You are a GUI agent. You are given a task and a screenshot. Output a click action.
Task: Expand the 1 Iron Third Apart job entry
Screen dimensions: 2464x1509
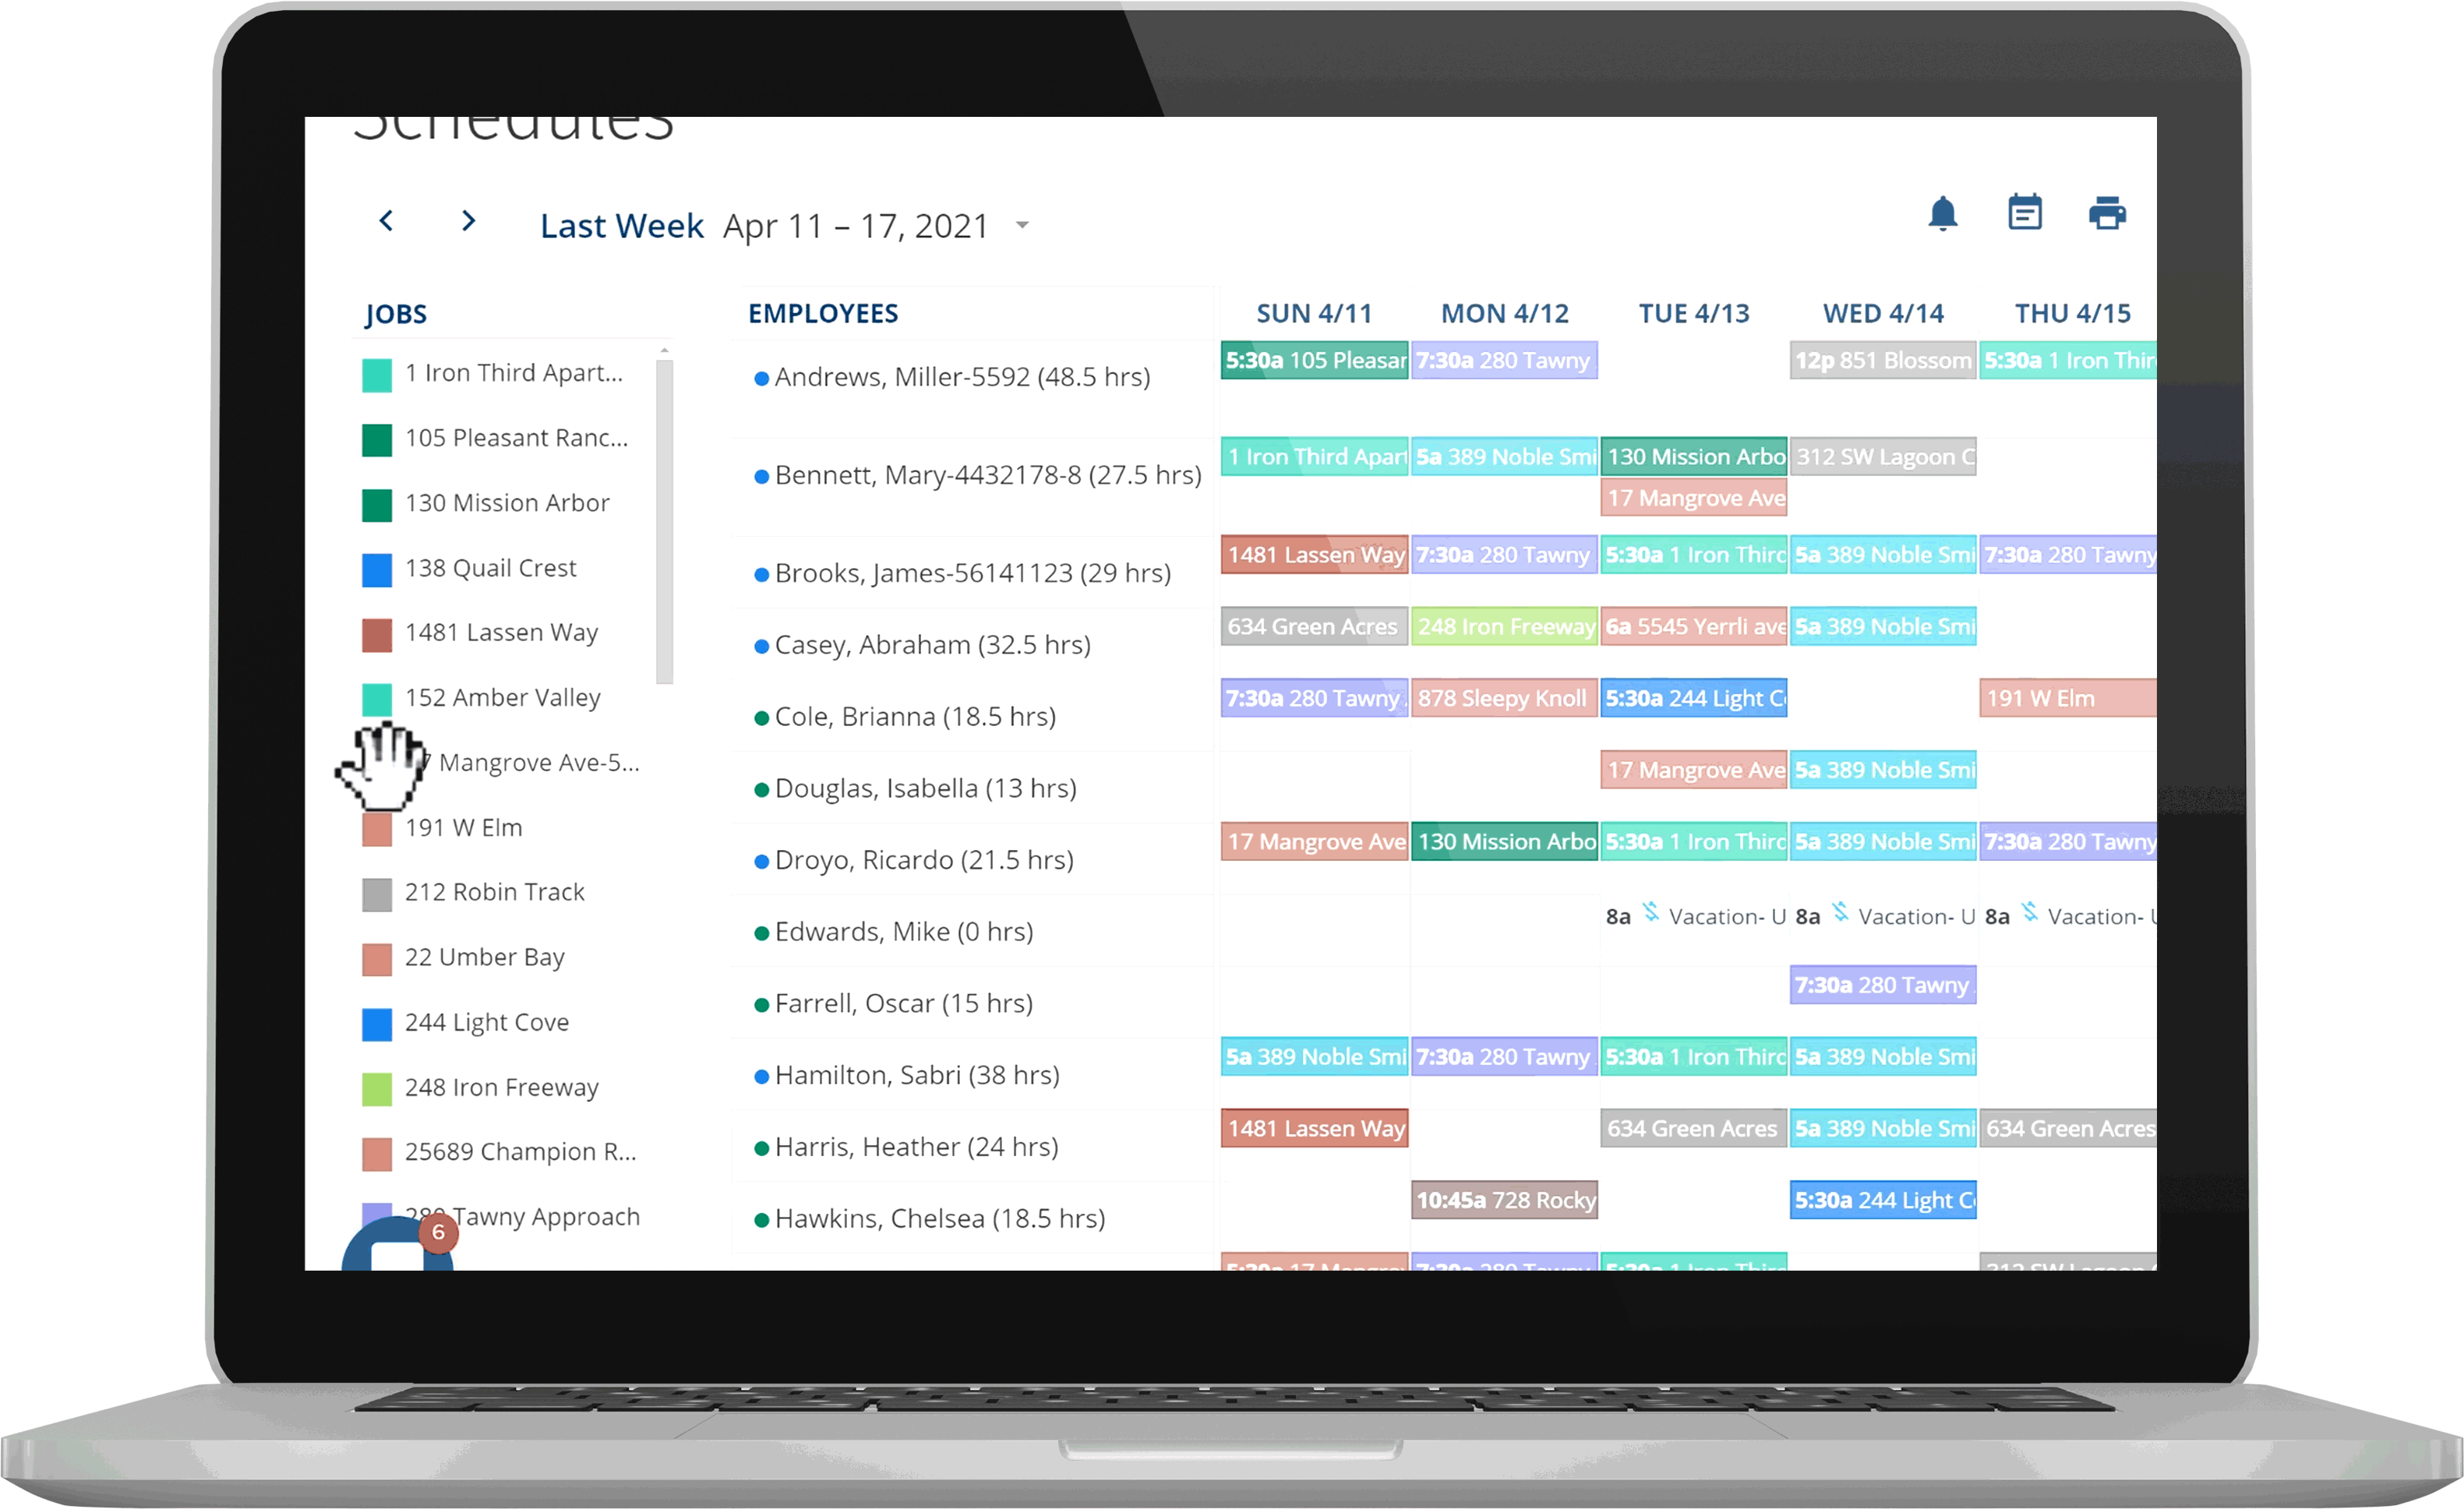(512, 371)
